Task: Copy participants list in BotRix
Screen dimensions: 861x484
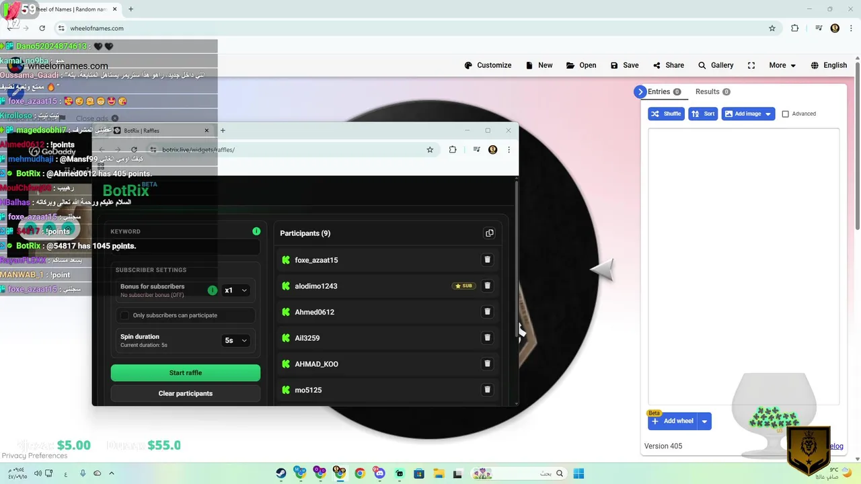Action: [x=489, y=233]
